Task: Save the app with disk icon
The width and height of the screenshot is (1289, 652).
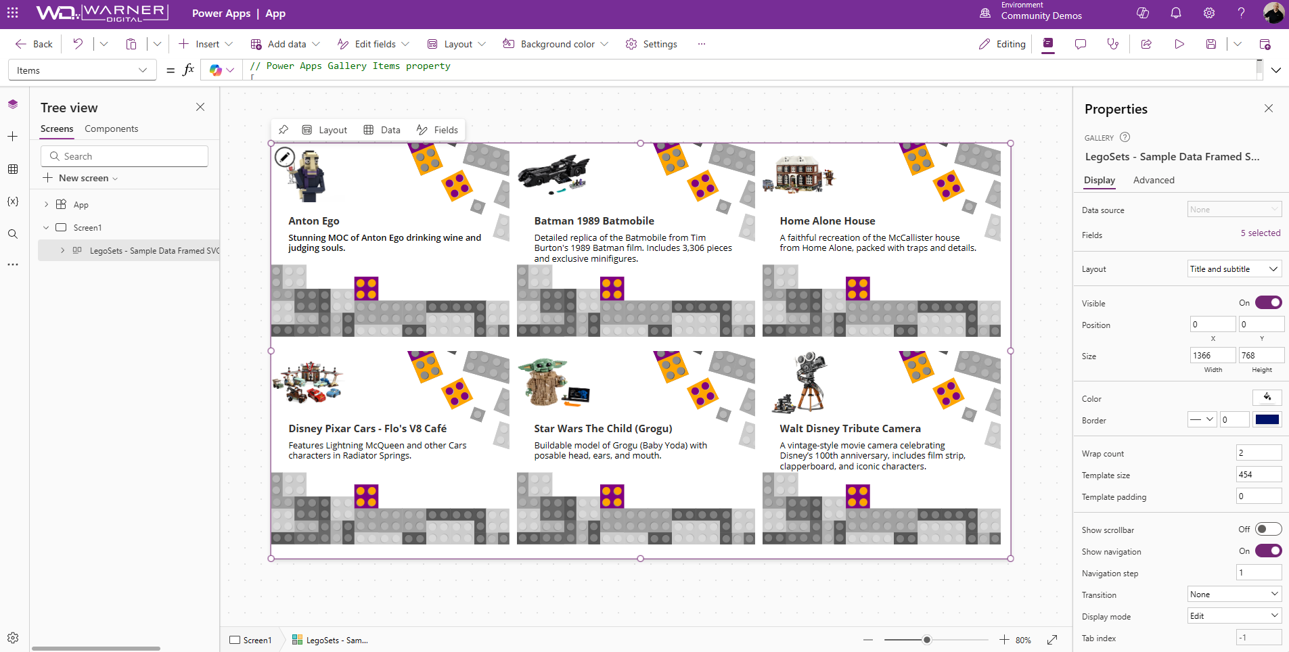Action: 1211,44
